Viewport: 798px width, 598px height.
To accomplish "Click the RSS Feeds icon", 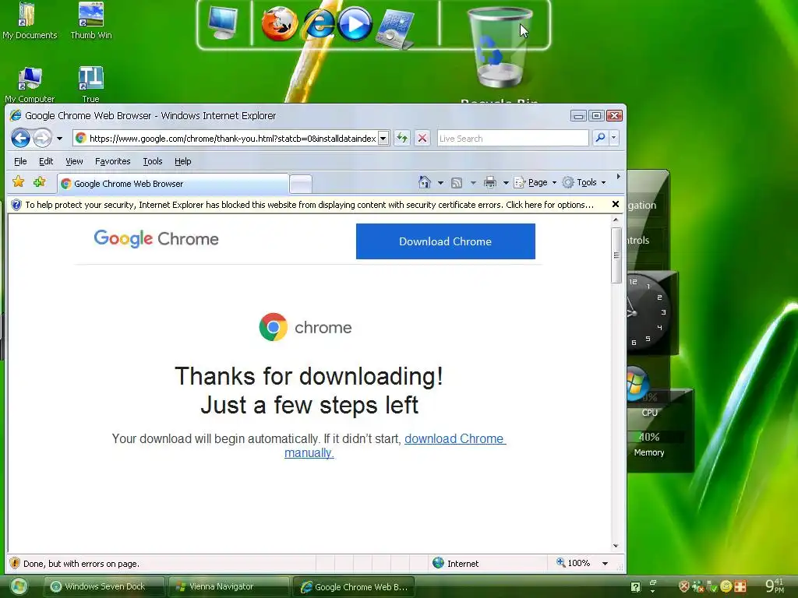I will point(457,182).
